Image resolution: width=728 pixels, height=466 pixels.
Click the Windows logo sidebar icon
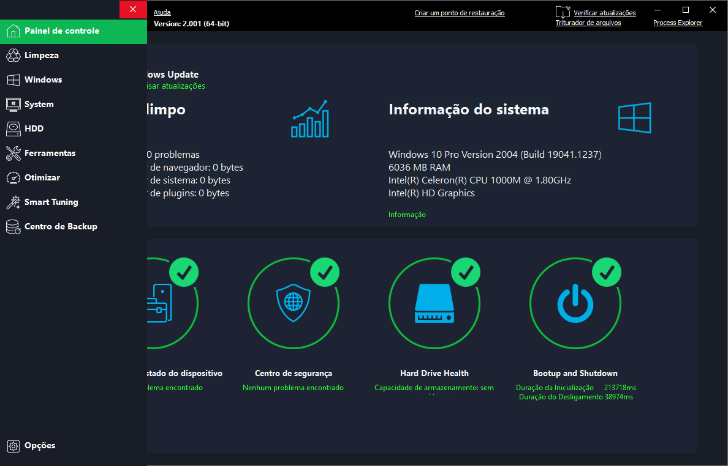click(13, 80)
